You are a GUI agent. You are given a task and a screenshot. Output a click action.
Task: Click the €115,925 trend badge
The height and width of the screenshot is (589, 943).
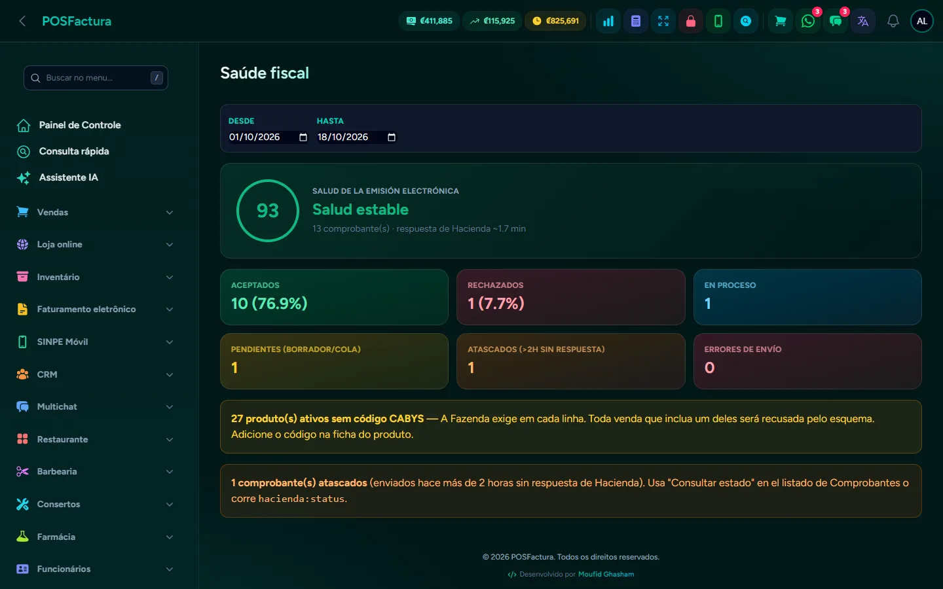coord(492,21)
